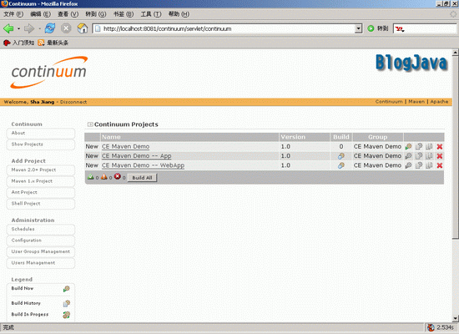Open the Forward button history dropdown arrow
The image size is (459, 334).
(39, 28)
